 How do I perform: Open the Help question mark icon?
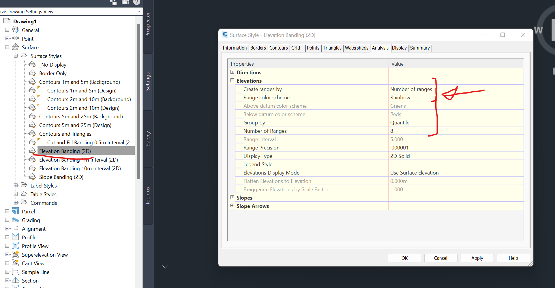pos(136,3)
